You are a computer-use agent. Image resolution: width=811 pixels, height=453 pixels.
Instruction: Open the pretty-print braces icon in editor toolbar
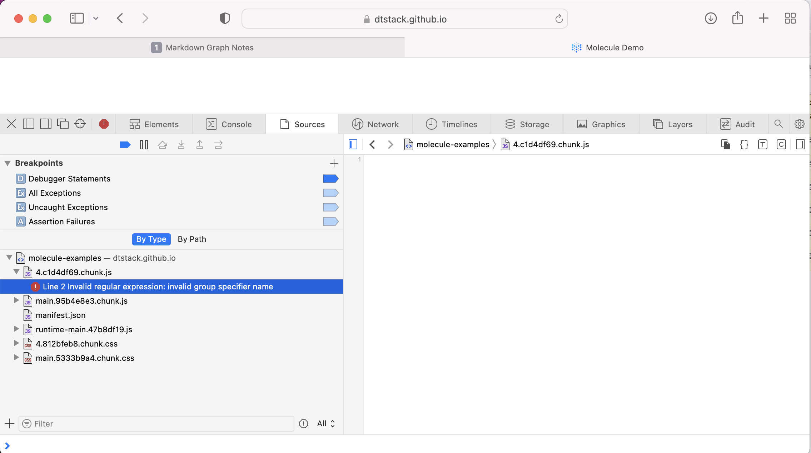pyautogui.click(x=743, y=144)
